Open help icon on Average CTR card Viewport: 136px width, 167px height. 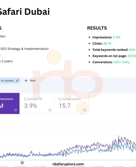pos(50,110)
